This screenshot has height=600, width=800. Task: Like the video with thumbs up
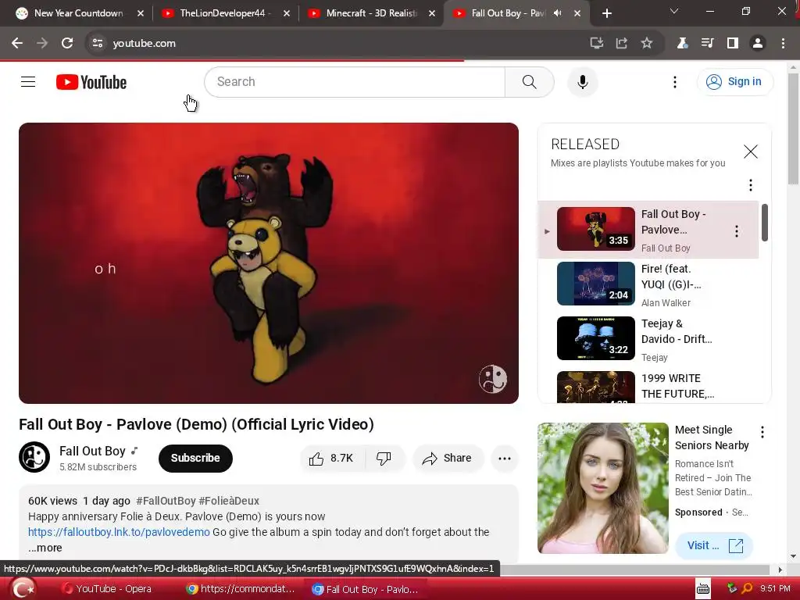tap(331, 458)
